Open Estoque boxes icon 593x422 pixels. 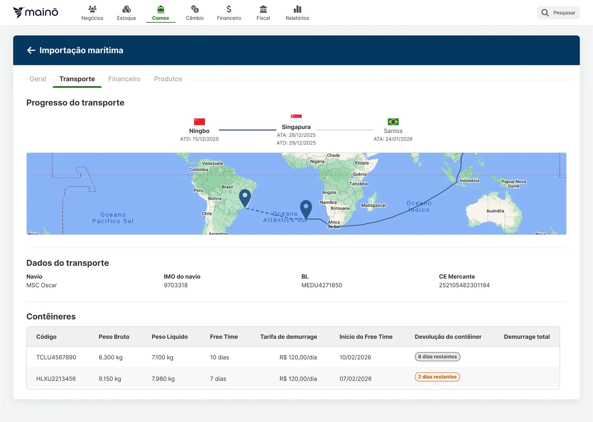(x=126, y=9)
